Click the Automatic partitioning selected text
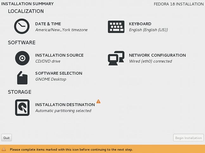Image resolution: width=205 pixels, height=153 pixels. click(x=63, y=111)
